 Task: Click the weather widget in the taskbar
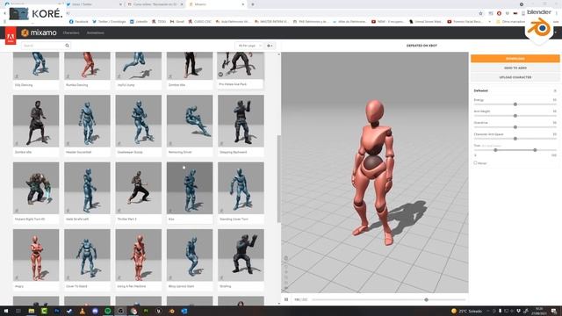pos(466,311)
